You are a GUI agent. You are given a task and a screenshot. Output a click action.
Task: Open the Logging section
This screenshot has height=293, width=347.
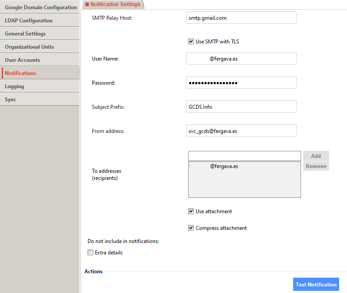[40, 86]
